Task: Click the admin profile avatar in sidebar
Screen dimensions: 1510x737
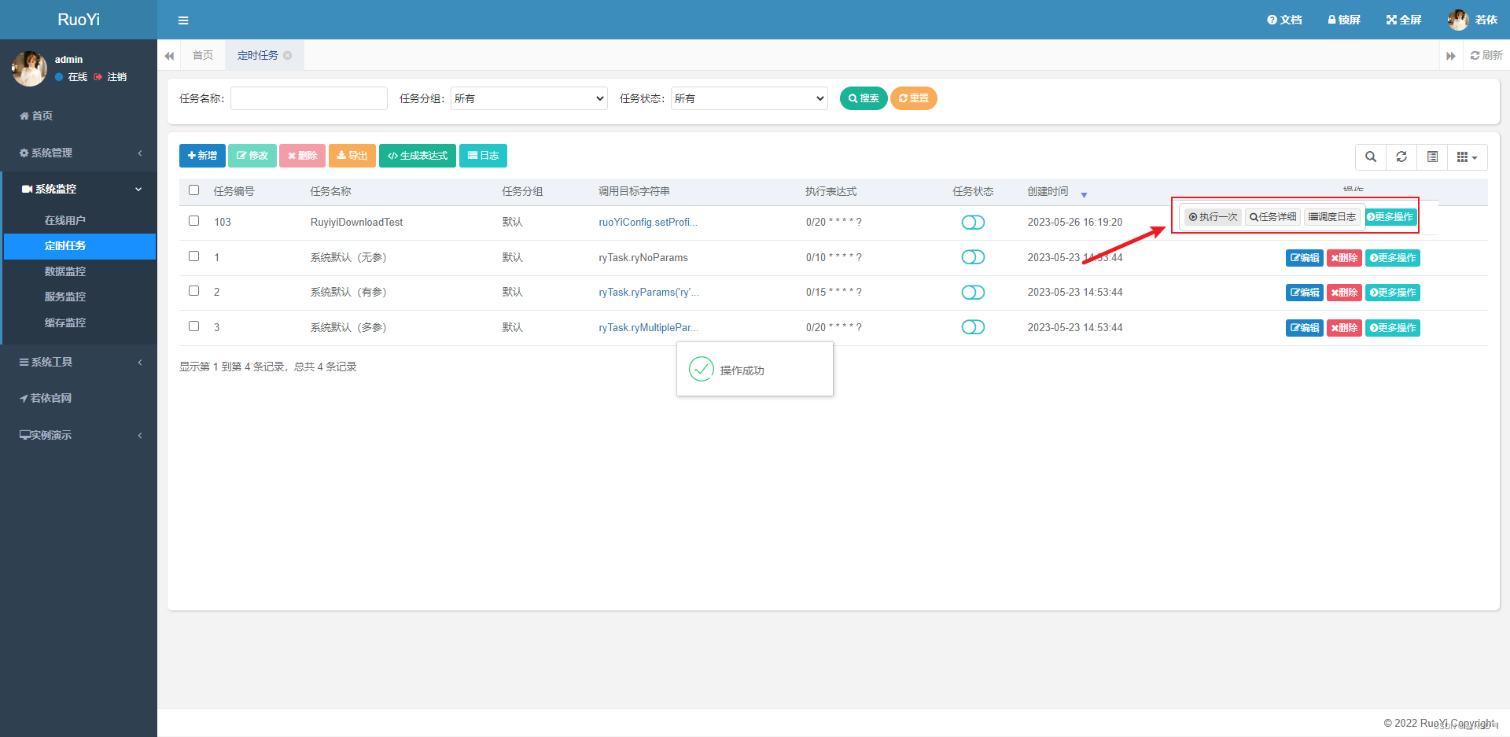Action: (29, 68)
